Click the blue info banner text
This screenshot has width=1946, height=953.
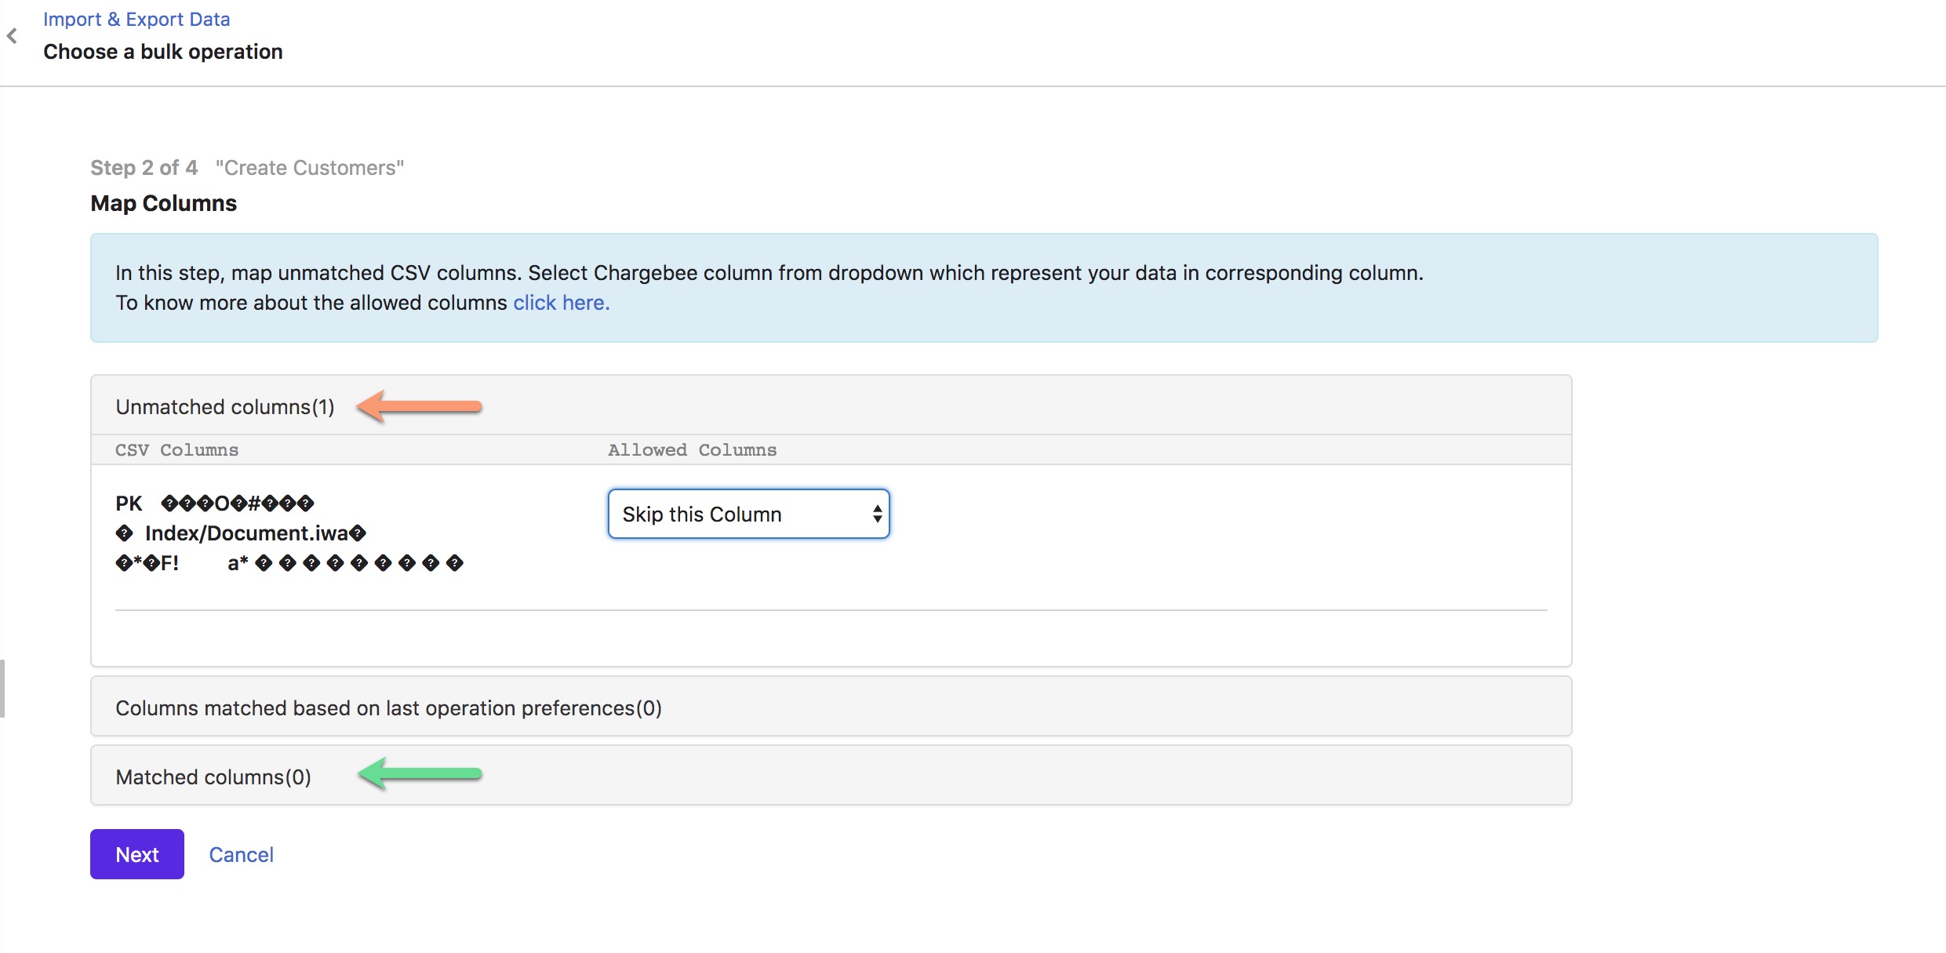point(769,273)
